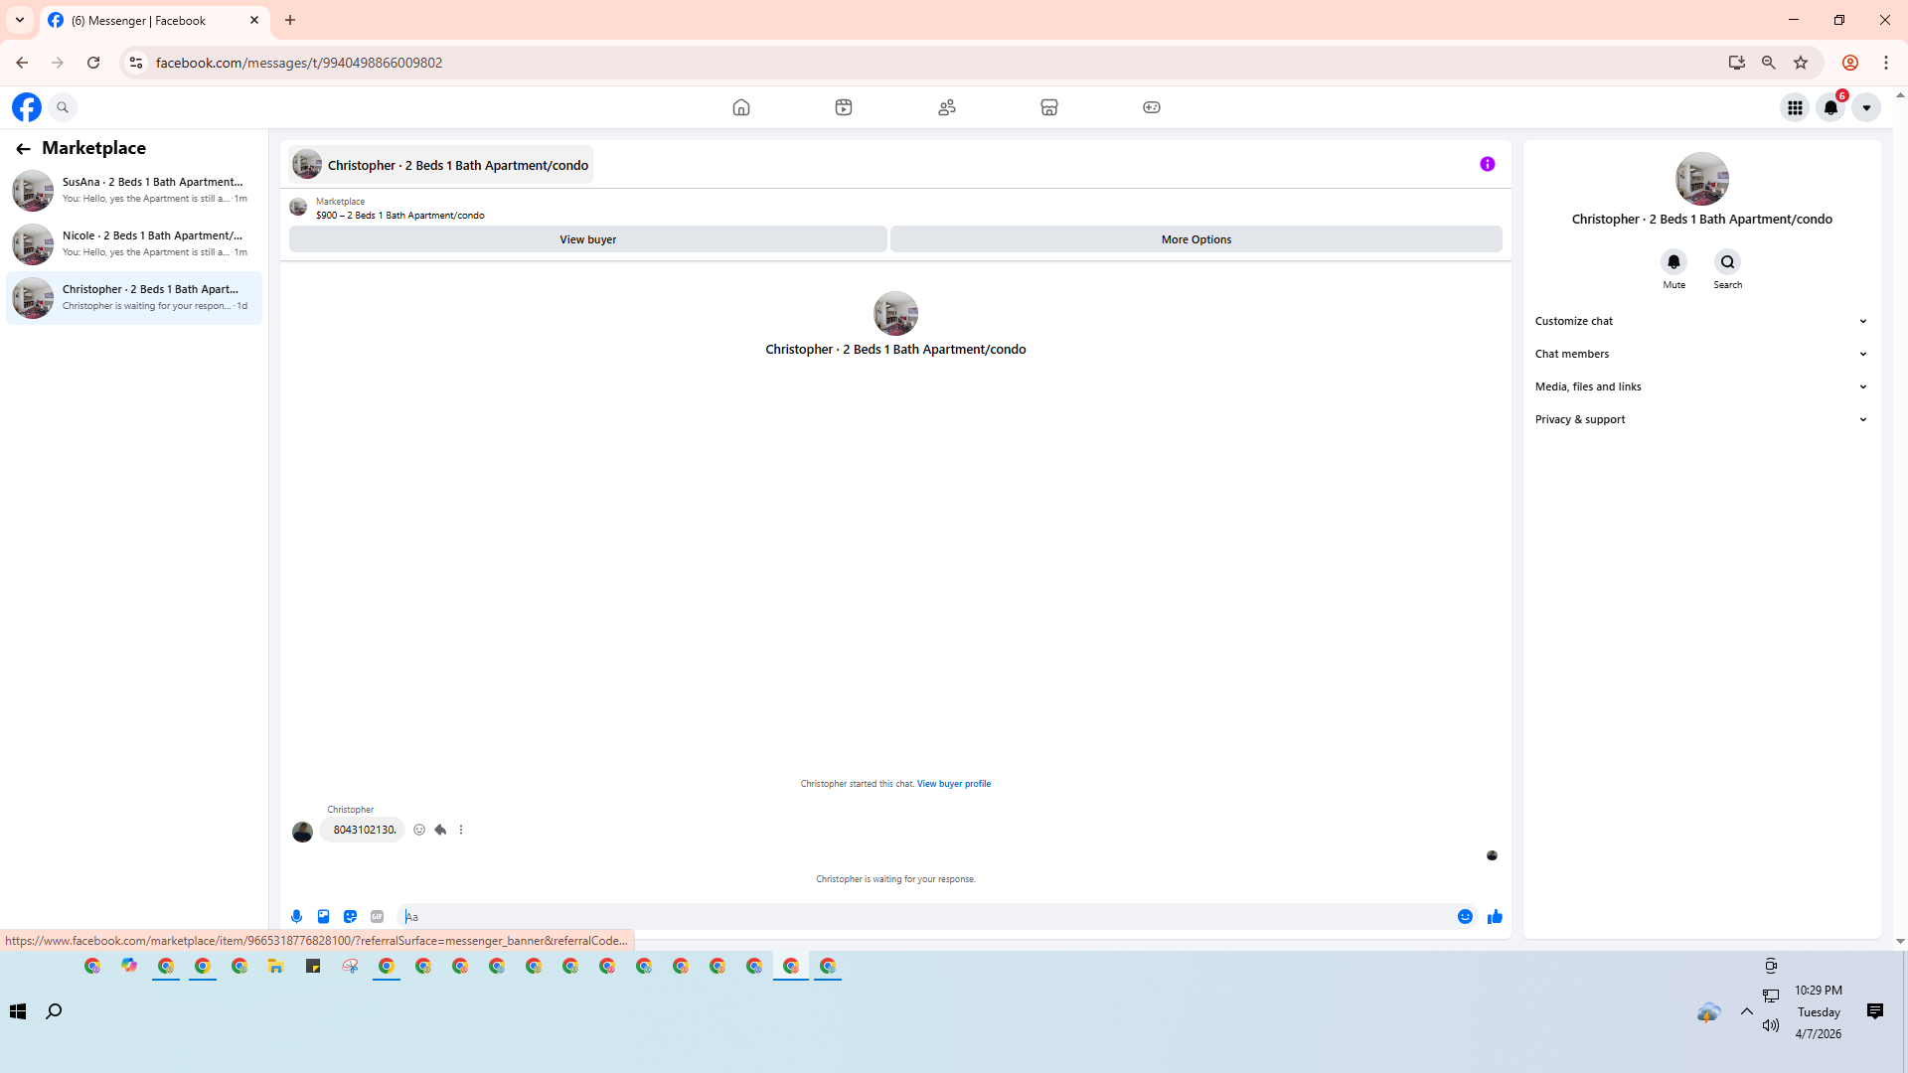
Task: Bookmark this page with the star
Action: tap(1801, 63)
